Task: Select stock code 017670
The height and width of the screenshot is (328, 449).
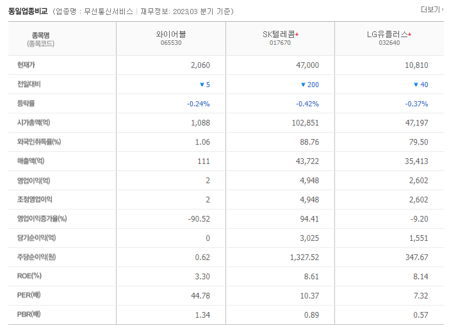Action: coord(280,43)
